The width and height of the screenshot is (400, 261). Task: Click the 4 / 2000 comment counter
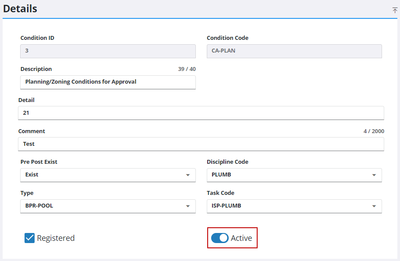point(374,131)
